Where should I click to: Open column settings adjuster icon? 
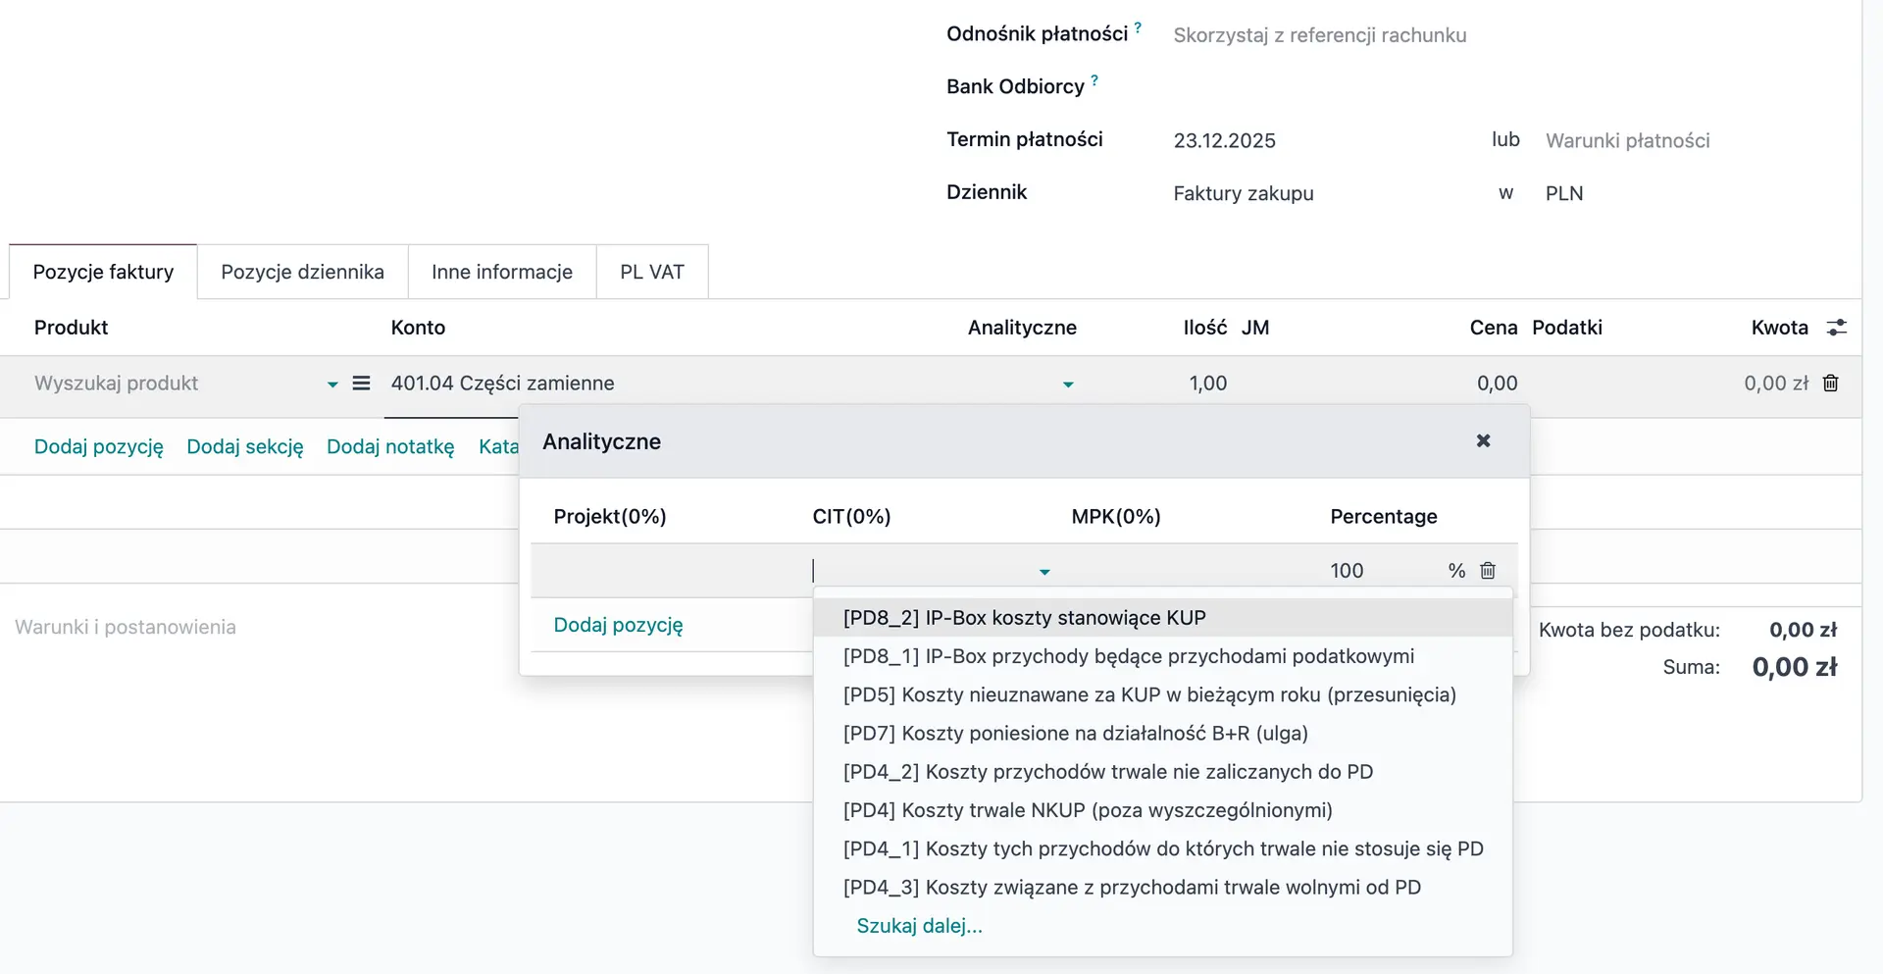[1836, 328]
